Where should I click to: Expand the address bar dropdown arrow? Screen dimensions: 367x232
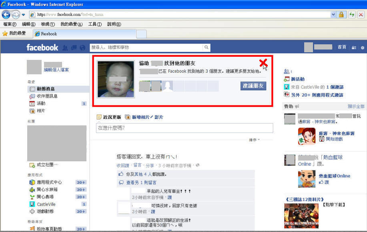(333, 15)
